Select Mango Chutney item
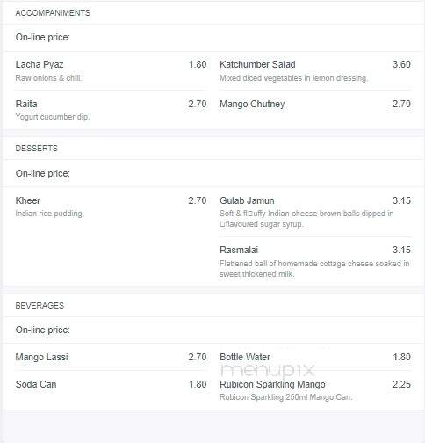The height and width of the screenshot is (443, 425). point(315,104)
